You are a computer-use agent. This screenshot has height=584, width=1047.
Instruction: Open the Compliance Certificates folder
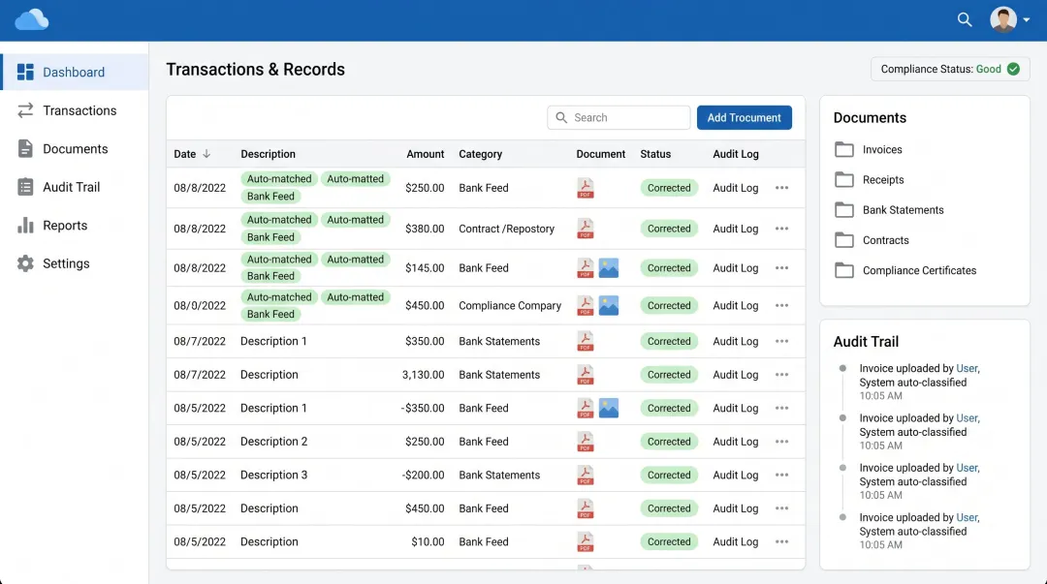[904, 270]
